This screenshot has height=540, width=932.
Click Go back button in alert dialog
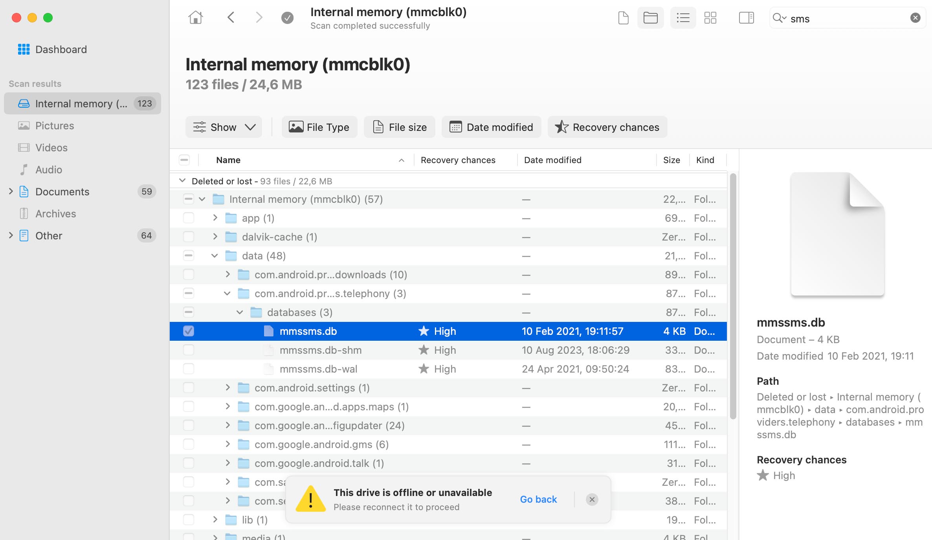pos(539,499)
